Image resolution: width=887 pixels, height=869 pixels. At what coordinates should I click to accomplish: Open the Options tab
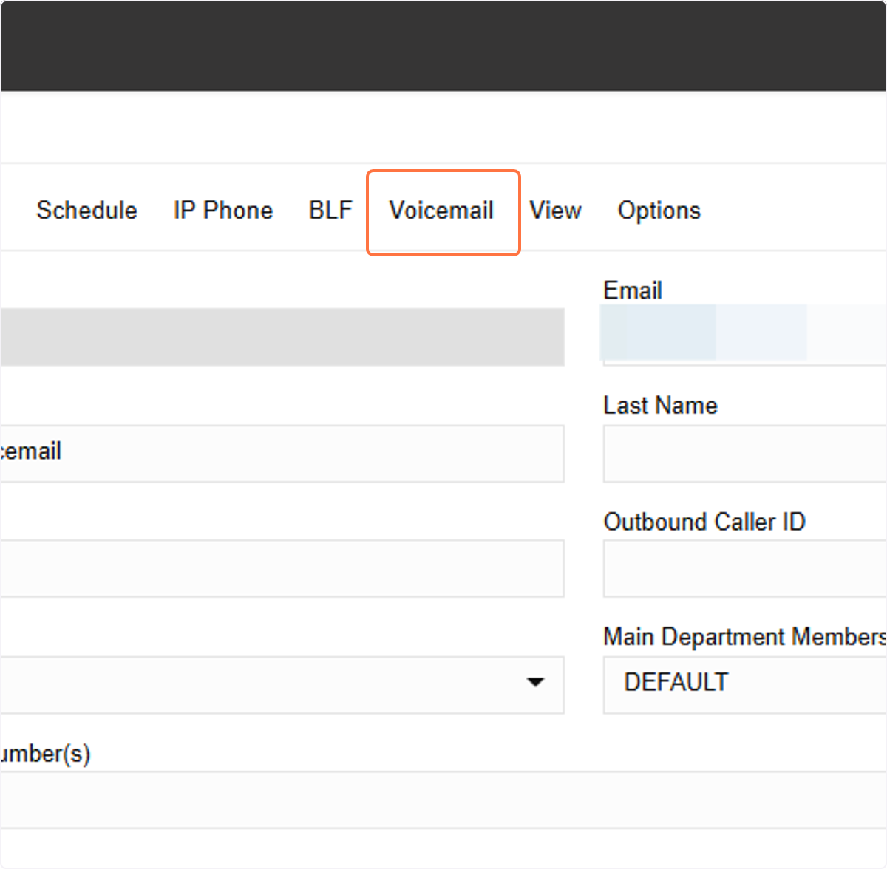coord(659,211)
